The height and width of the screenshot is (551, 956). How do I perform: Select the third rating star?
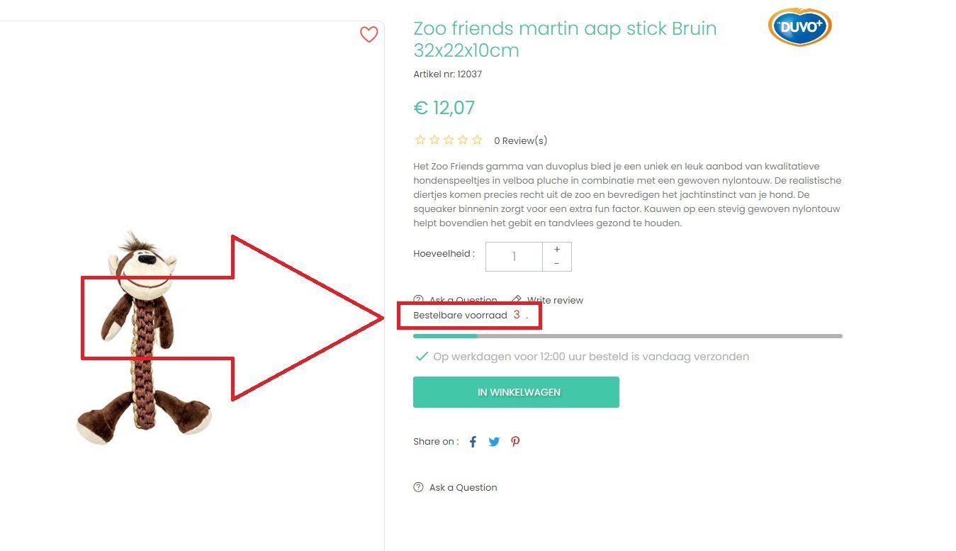tap(449, 140)
